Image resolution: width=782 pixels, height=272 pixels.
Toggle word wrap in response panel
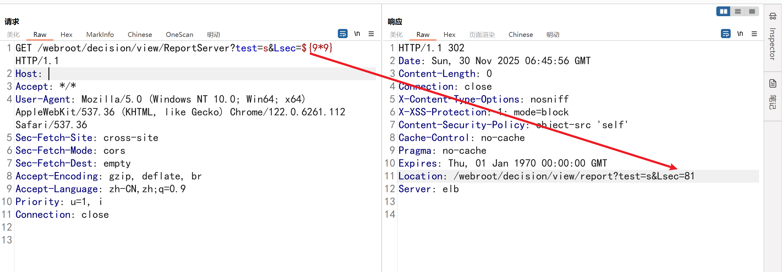(x=725, y=34)
